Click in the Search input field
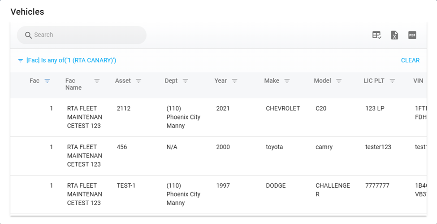Image resolution: width=437 pixels, height=224 pixels. (85, 35)
